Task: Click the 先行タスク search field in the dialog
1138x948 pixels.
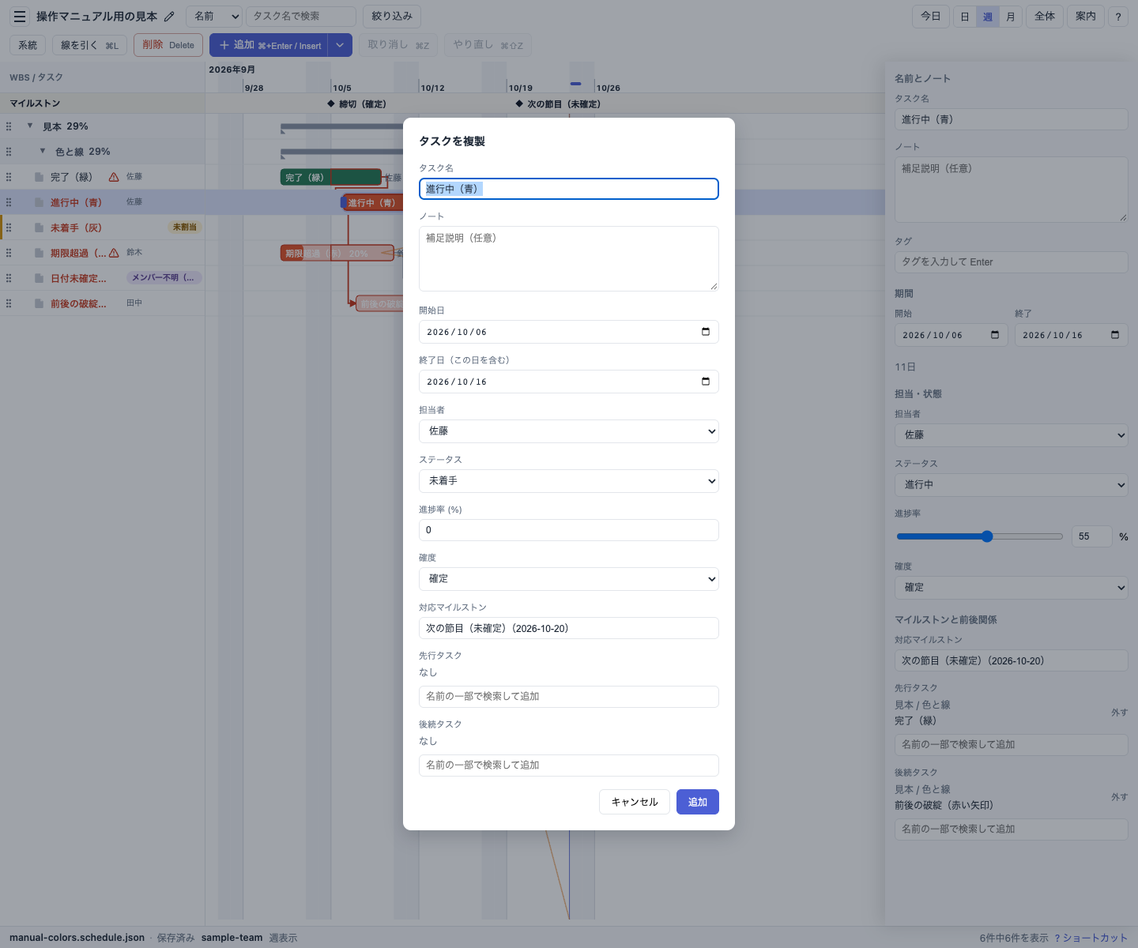Action: (x=569, y=697)
